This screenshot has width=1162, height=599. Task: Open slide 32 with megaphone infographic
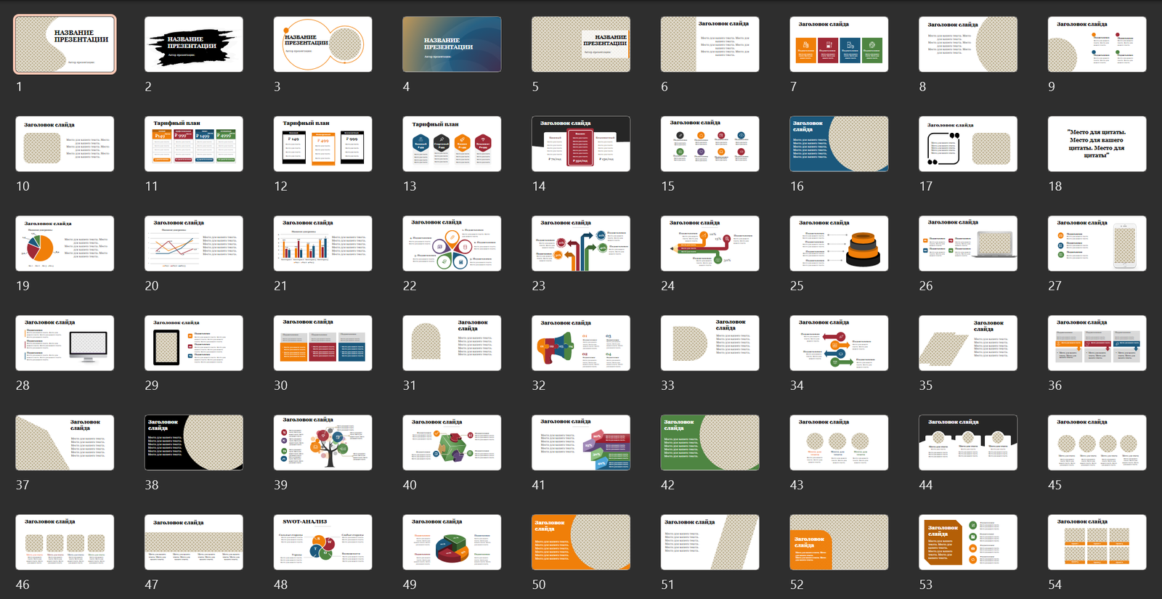[x=580, y=343]
